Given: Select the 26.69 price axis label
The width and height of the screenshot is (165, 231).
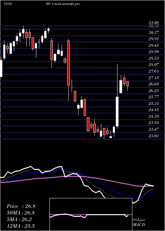Looking at the screenshot, I should 153,84.
